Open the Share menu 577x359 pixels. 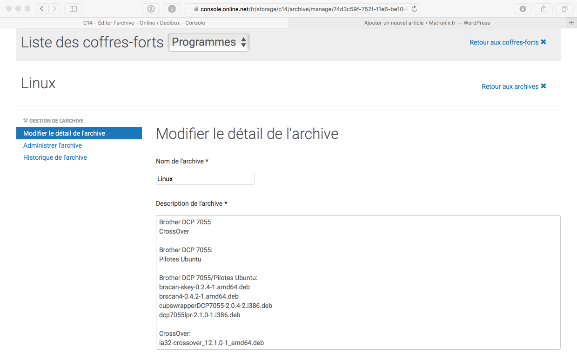pos(543,9)
